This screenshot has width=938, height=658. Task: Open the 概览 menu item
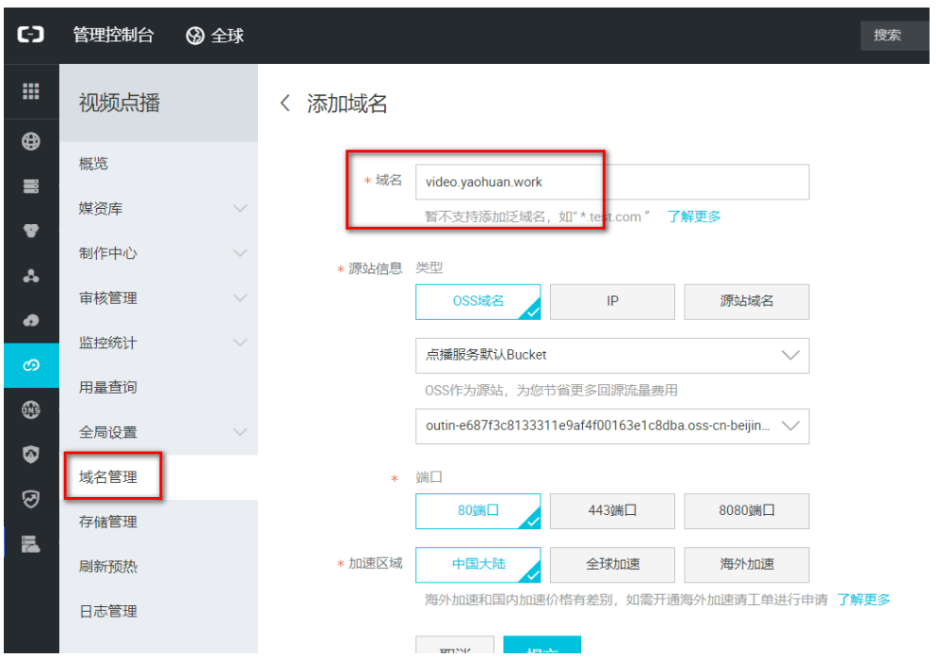(x=158, y=163)
